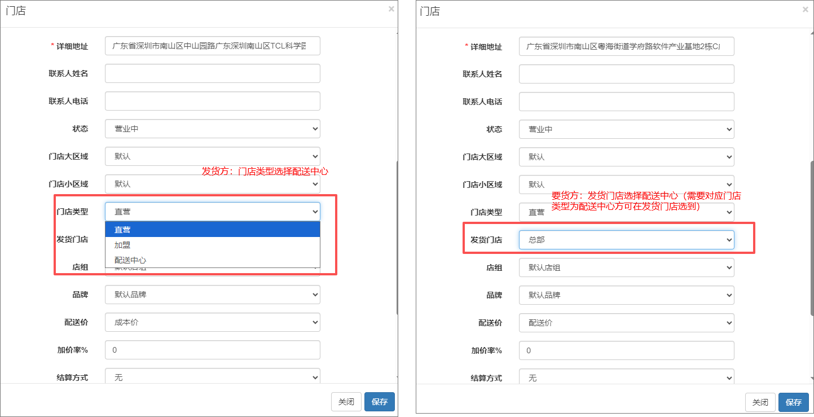Click 联系人姓名 input field in left dialog
The width and height of the screenshot is (814, 417).
point(212,73)
